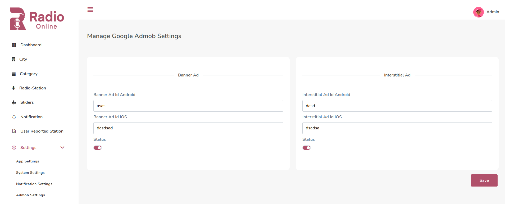Click the Banner Ad section title
Screen dimensions: 505x204
[x=188, y=75]
